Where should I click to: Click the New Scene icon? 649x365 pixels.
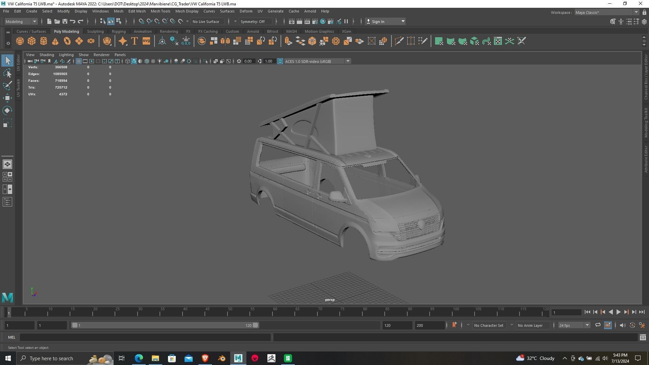point(49,21)
